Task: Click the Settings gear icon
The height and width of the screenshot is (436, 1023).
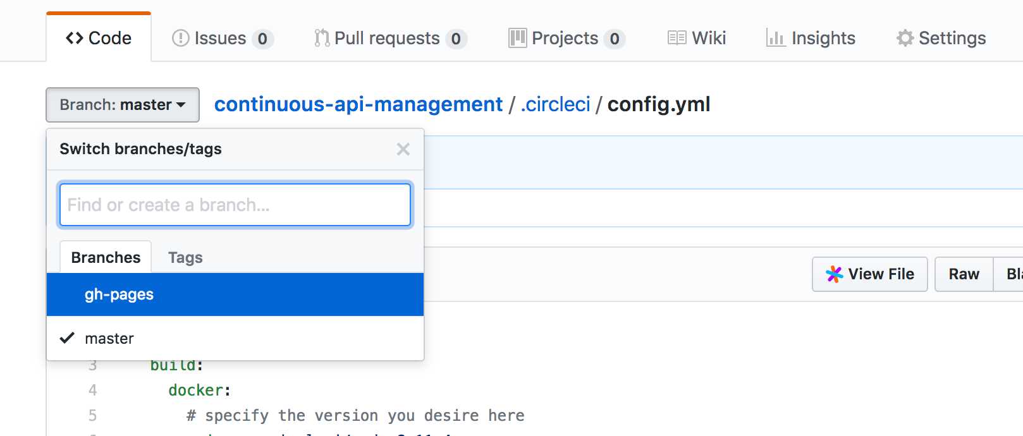Action: pos(905,38)
